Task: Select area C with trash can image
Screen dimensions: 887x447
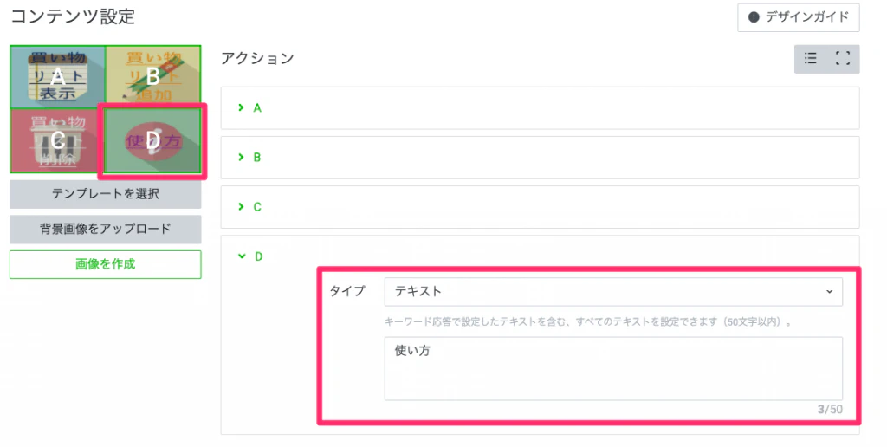Action: 58,139
